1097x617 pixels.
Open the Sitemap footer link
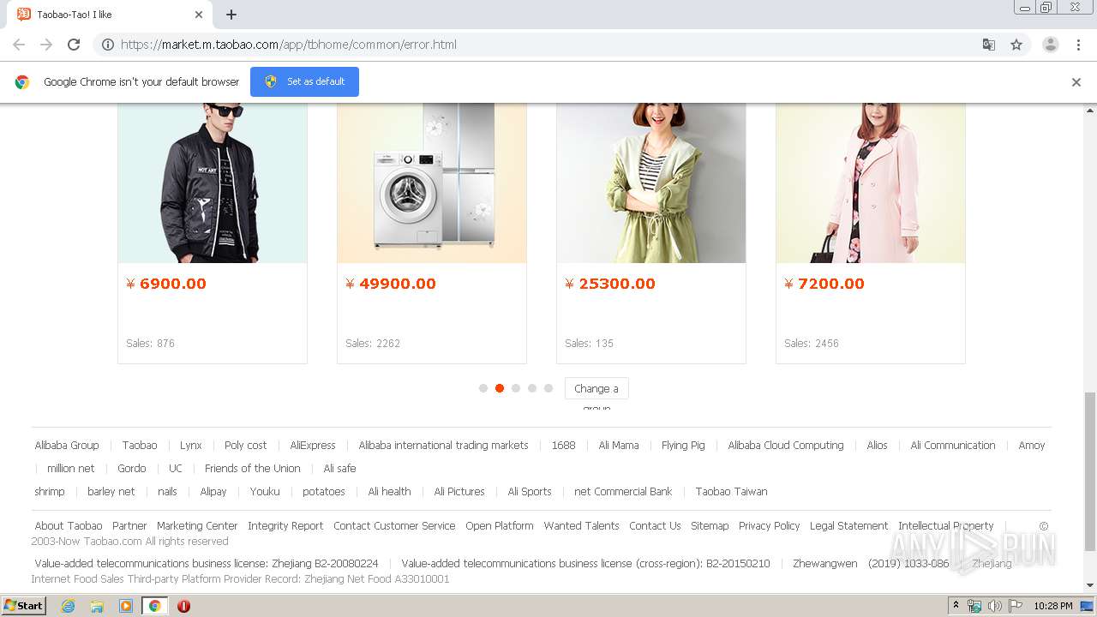click(x=710, y=526)
